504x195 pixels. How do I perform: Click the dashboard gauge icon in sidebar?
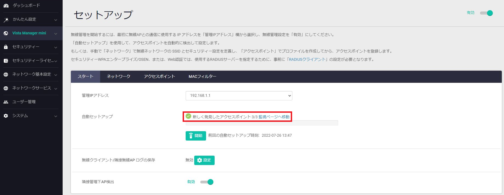pos(6,6)
